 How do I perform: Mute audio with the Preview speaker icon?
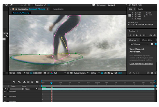tap(154, 35)
